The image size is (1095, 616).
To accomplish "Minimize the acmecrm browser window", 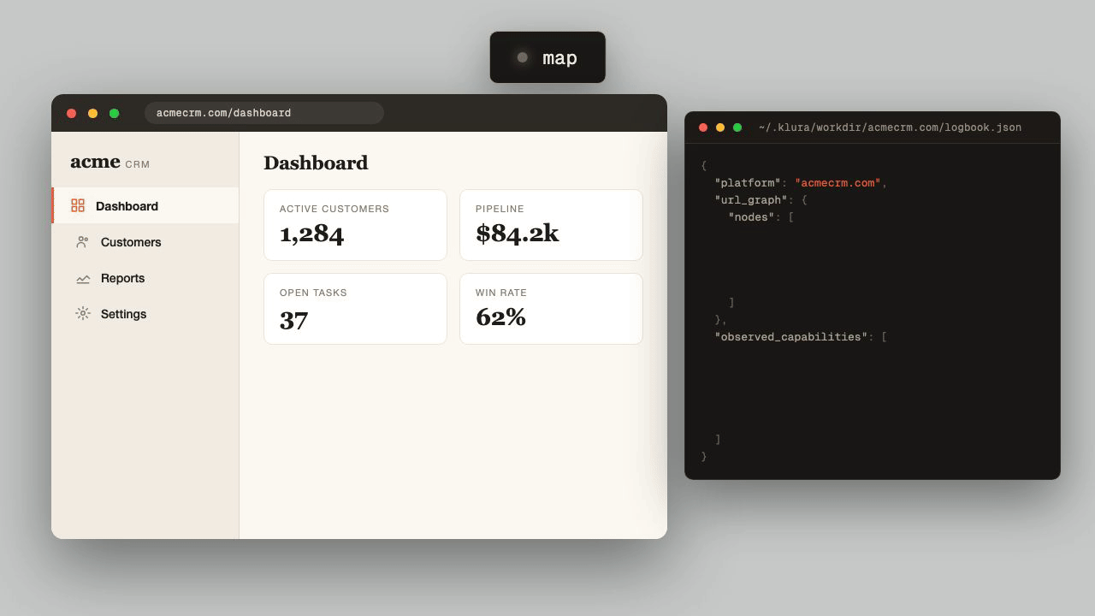I will [x=92, y=113].
